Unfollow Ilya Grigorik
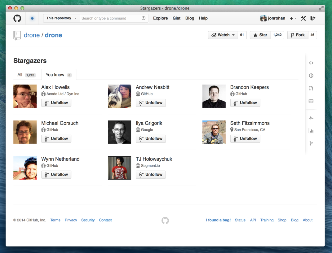The height and width of the screenshot is (253, 332). (x=151, y=139)
